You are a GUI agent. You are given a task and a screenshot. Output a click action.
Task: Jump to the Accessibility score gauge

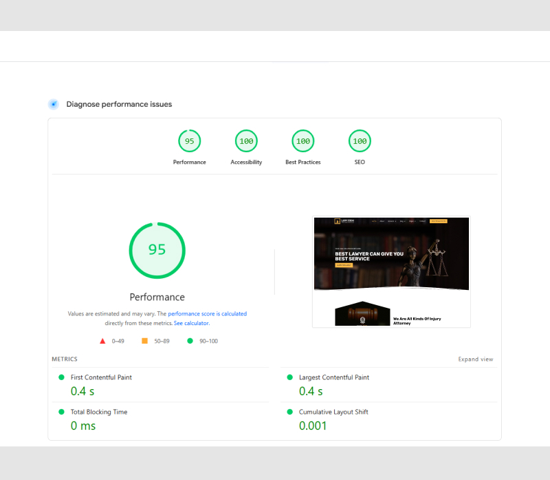click(x=246, y=141)
